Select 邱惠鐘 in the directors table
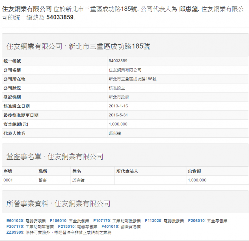Image resolution: width=249 pixels, height=241 pixels. tap(79, 180)
